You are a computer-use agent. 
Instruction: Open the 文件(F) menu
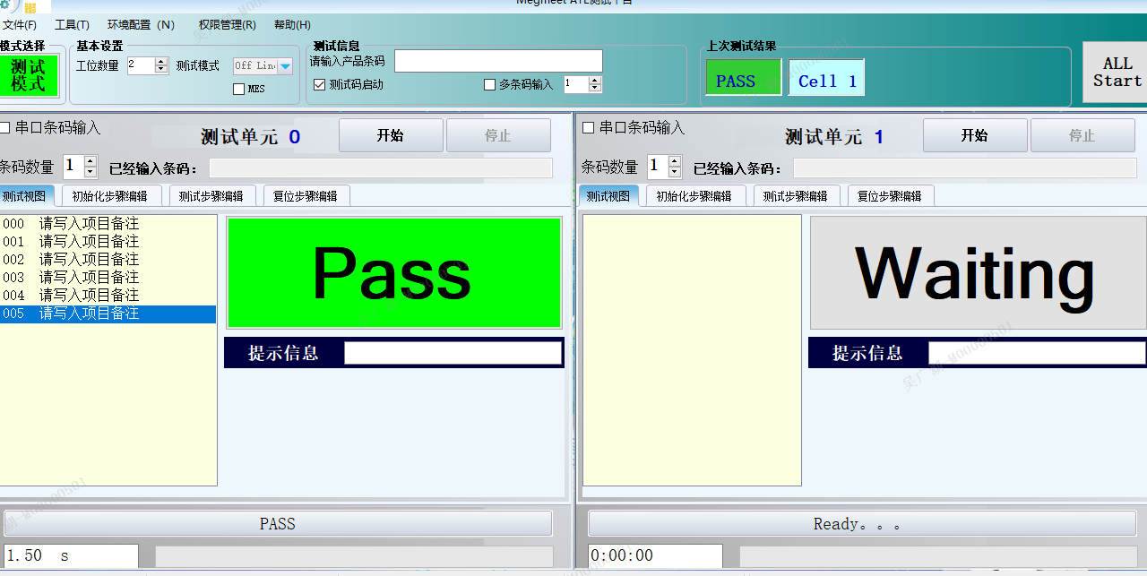coord(19,25)
